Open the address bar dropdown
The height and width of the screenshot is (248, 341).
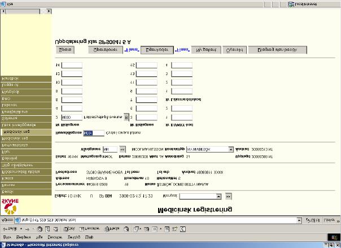[x=299, y=220]
